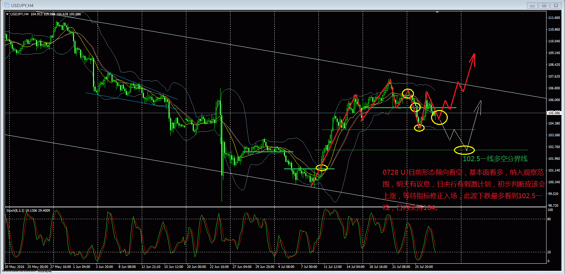Click the 8 Jun 08:00 time label

tap(127, 267)
